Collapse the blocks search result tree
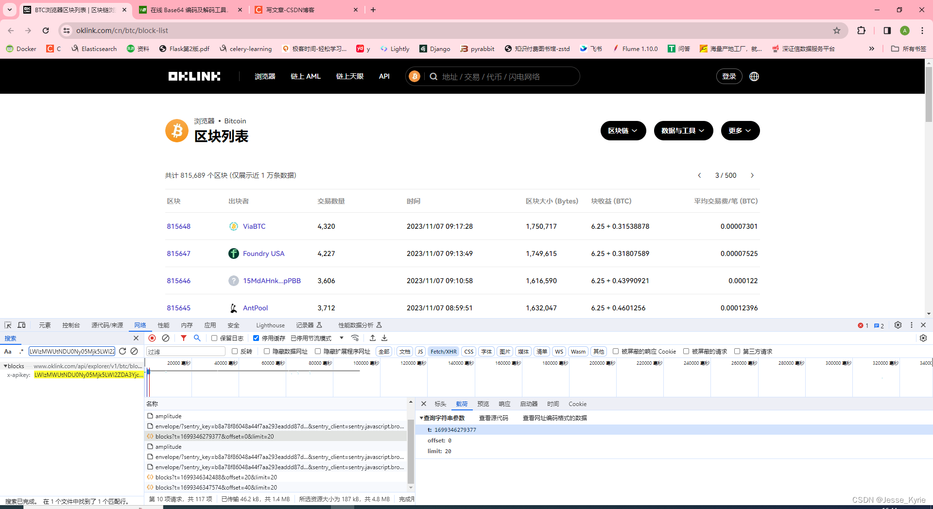Image resolution: width=933 pixels, height=509 pixels. click(x=5, y=366)
